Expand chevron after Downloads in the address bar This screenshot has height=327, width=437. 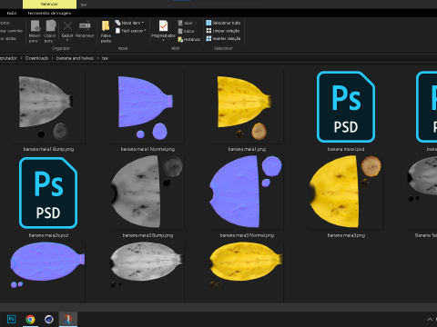[x=52, y=58]
